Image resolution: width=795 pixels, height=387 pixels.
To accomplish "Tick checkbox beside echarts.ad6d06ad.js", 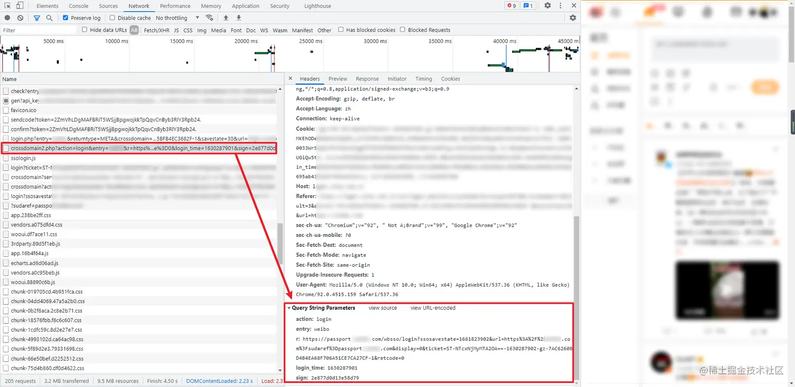I will tap(6, 263).
